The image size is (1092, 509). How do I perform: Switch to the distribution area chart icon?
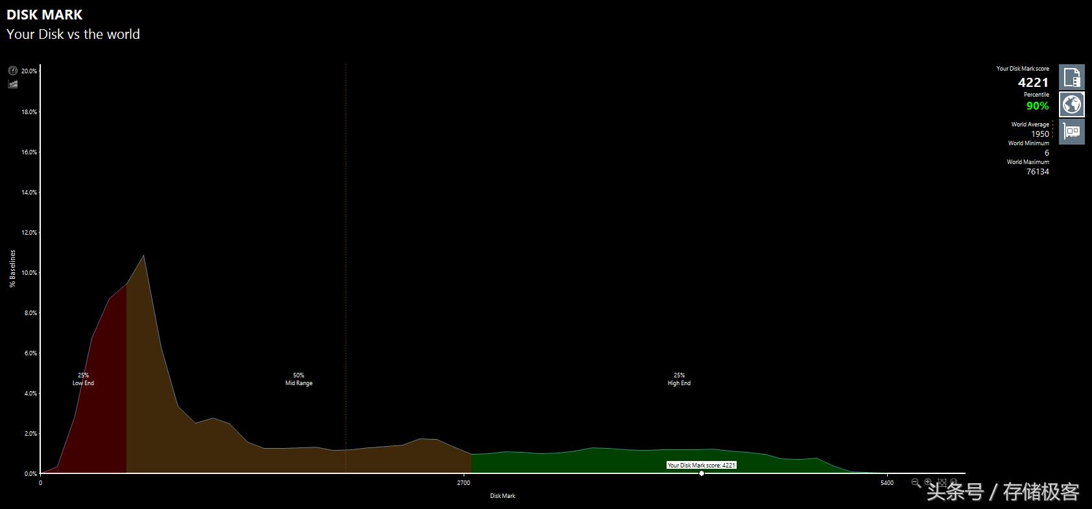pyautogui.click(x=13, y=84)
